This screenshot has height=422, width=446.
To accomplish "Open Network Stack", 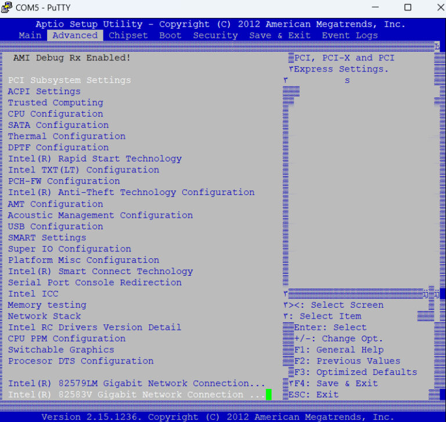I will pyautogui.click(x=44, y=316).
